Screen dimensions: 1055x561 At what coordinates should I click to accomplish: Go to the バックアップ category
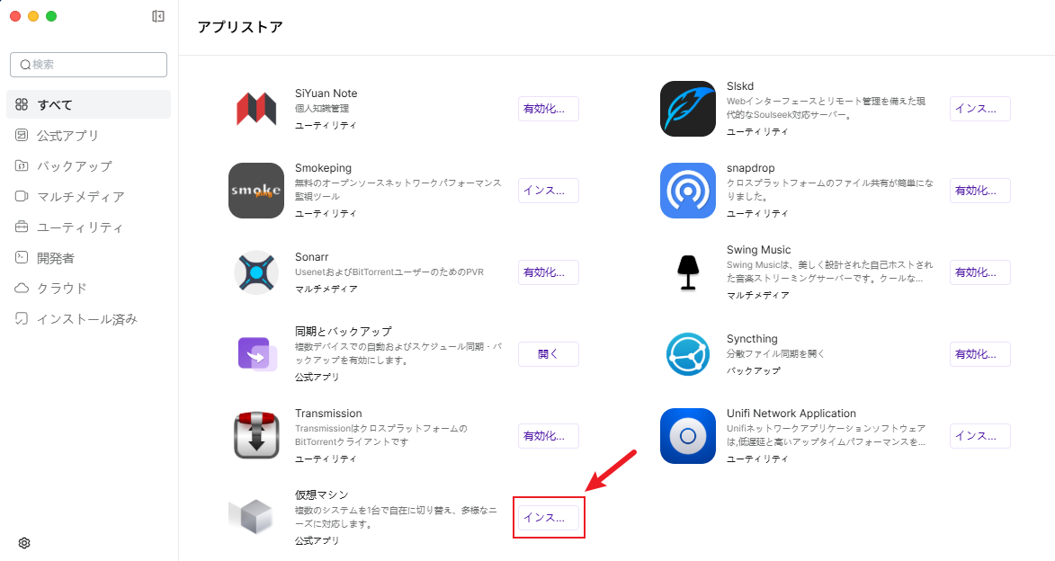(74, 166)
